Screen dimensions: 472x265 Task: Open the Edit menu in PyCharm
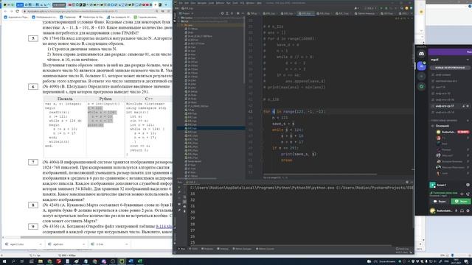coord(187,3)
